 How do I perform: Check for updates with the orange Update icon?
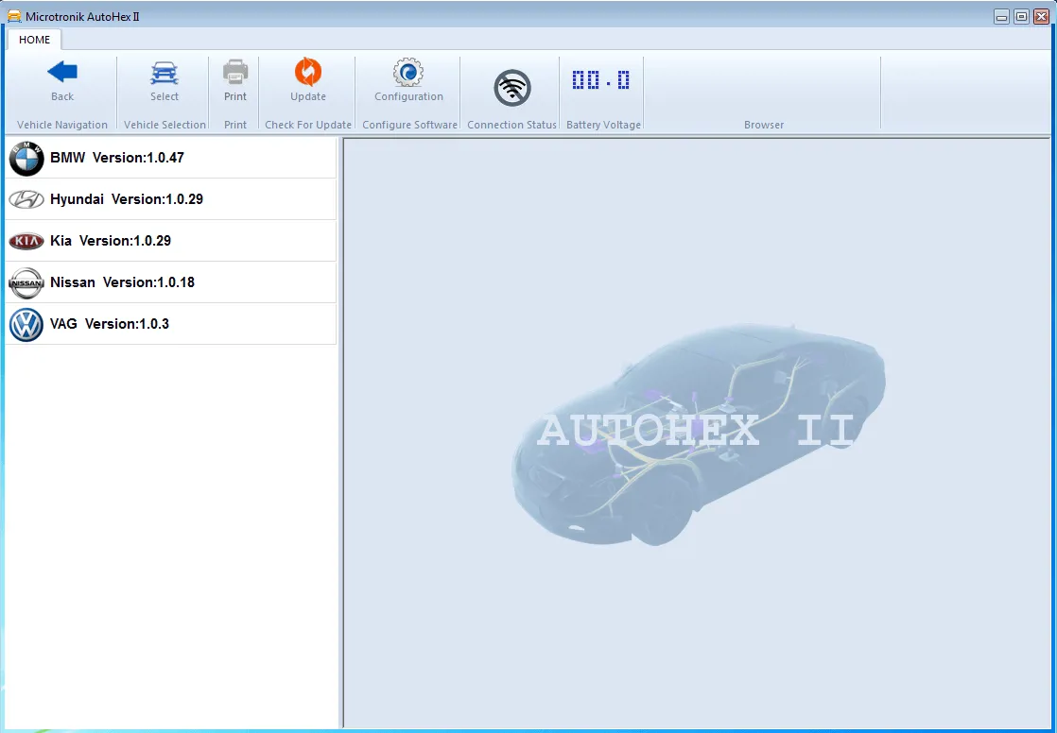(x=308, y=72)
